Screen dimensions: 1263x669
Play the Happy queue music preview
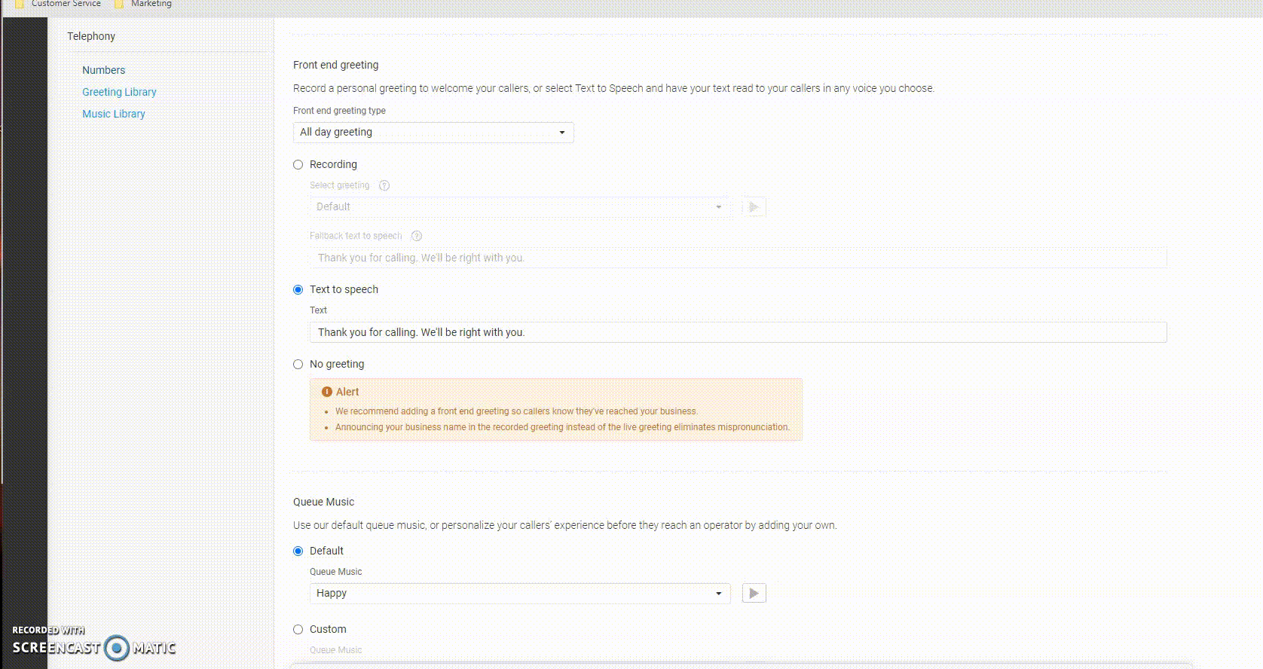click(754, 594)
